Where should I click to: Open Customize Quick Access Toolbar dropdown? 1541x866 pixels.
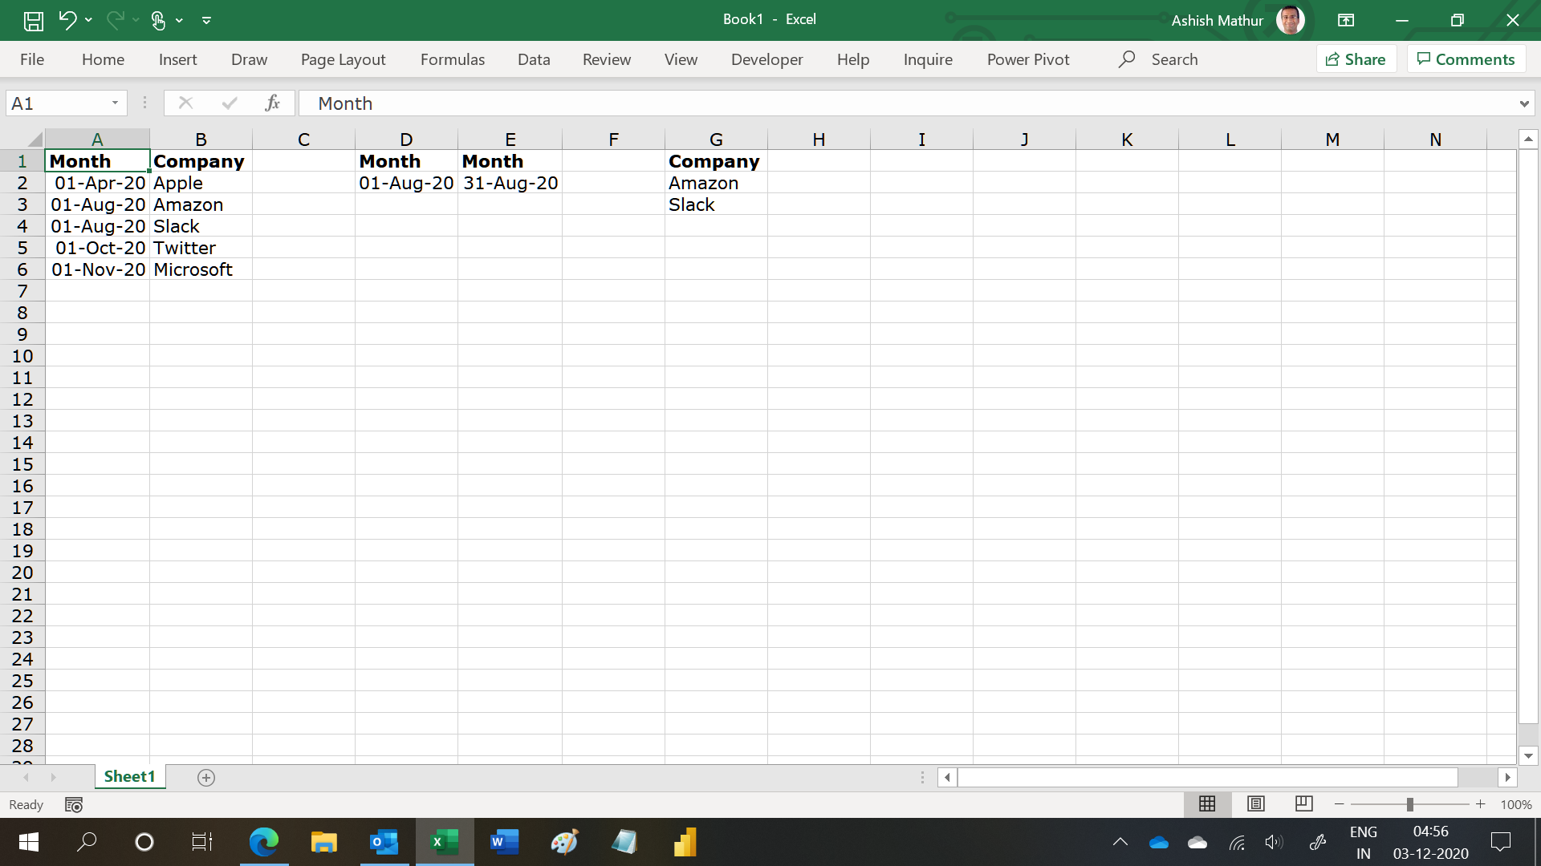click(x=206, y=20)
